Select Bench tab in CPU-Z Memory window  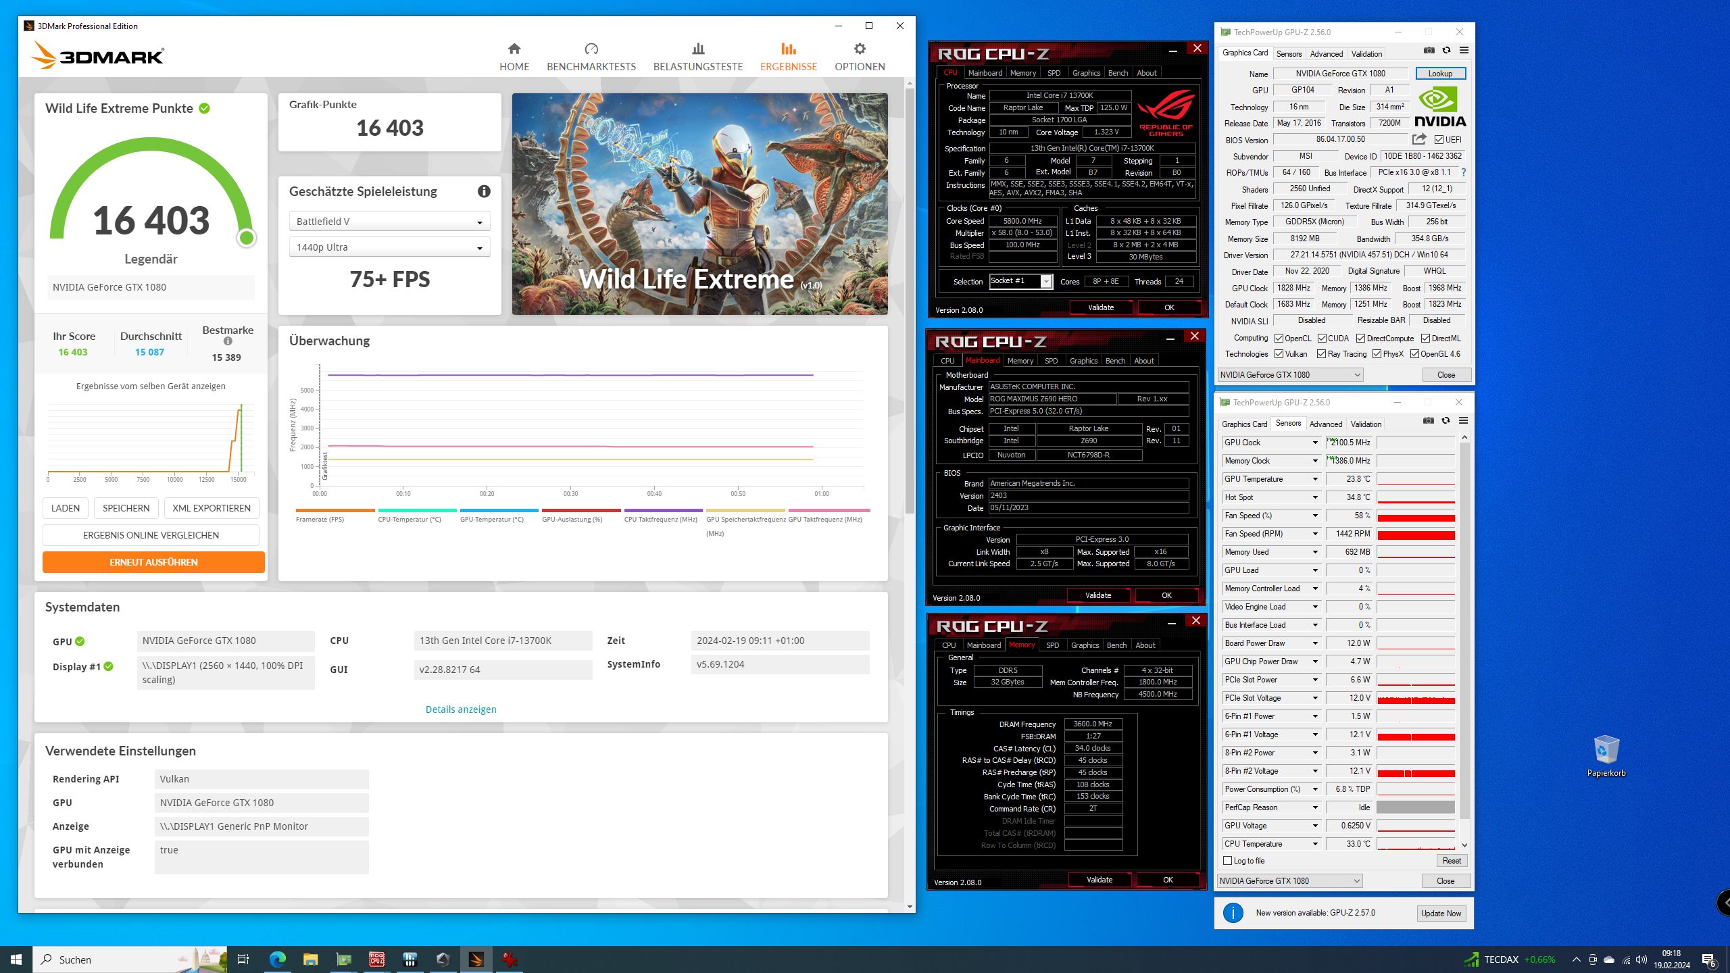[x=1116, y=645]
